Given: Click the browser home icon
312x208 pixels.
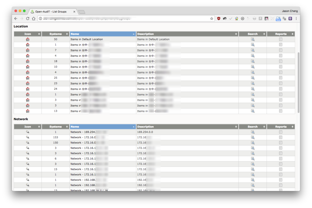Looking at the screenshot, I should pyautogui.click(x=34, y=19).
